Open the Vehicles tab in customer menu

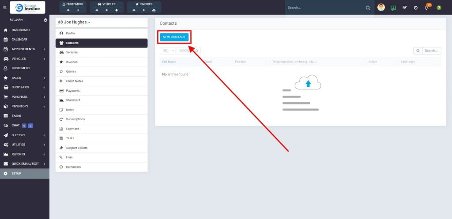(x=72, y=52)
